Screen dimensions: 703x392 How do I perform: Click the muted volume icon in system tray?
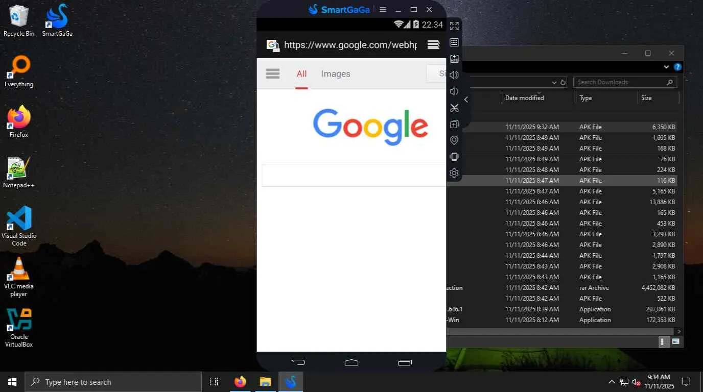637,382
